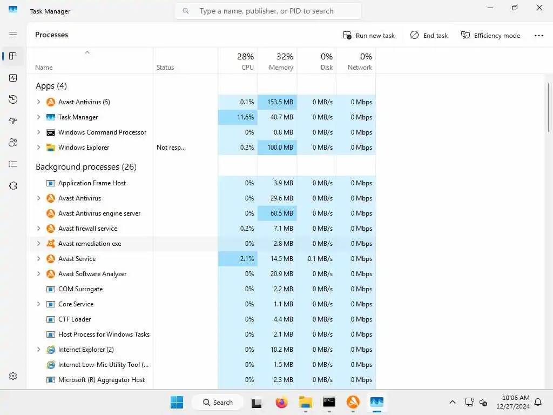Expand the Avast Antivirus (5) app group

38,102
